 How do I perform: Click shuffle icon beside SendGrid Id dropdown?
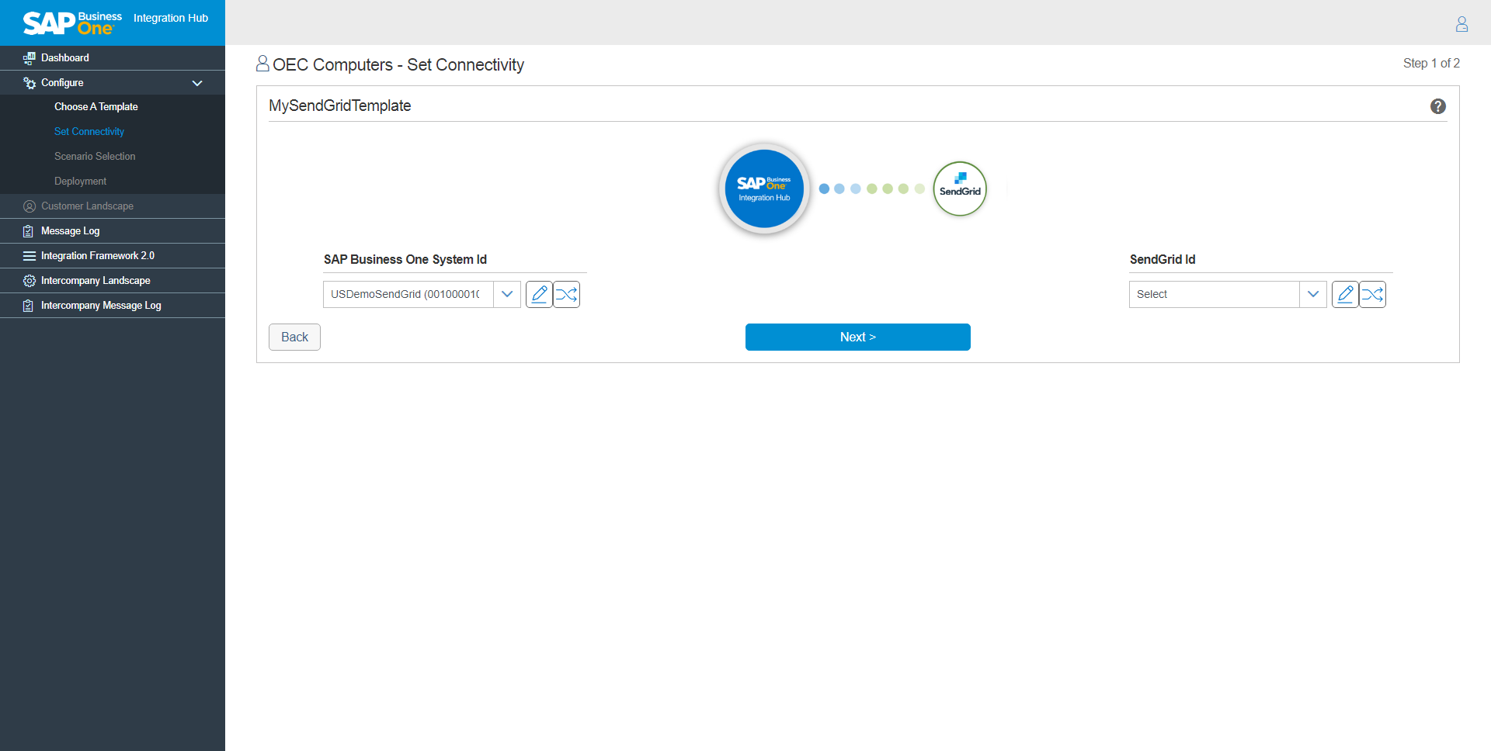pyautogui.click(x=1373, y=294)
